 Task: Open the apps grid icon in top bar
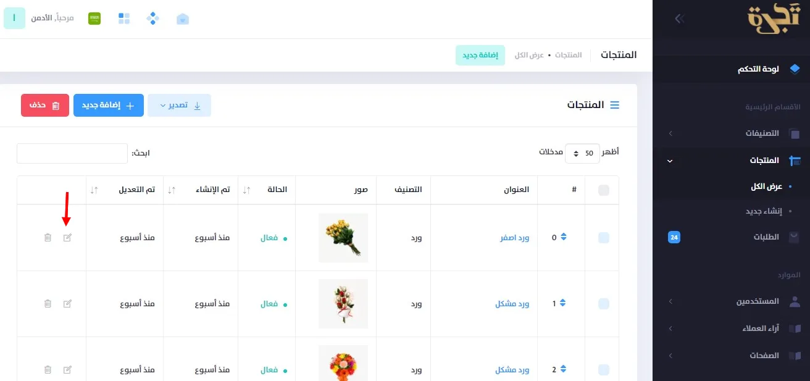(123, 18)
